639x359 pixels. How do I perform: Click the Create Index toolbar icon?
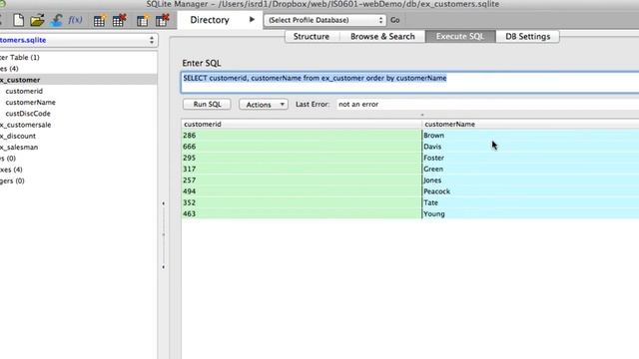point(143,20)
